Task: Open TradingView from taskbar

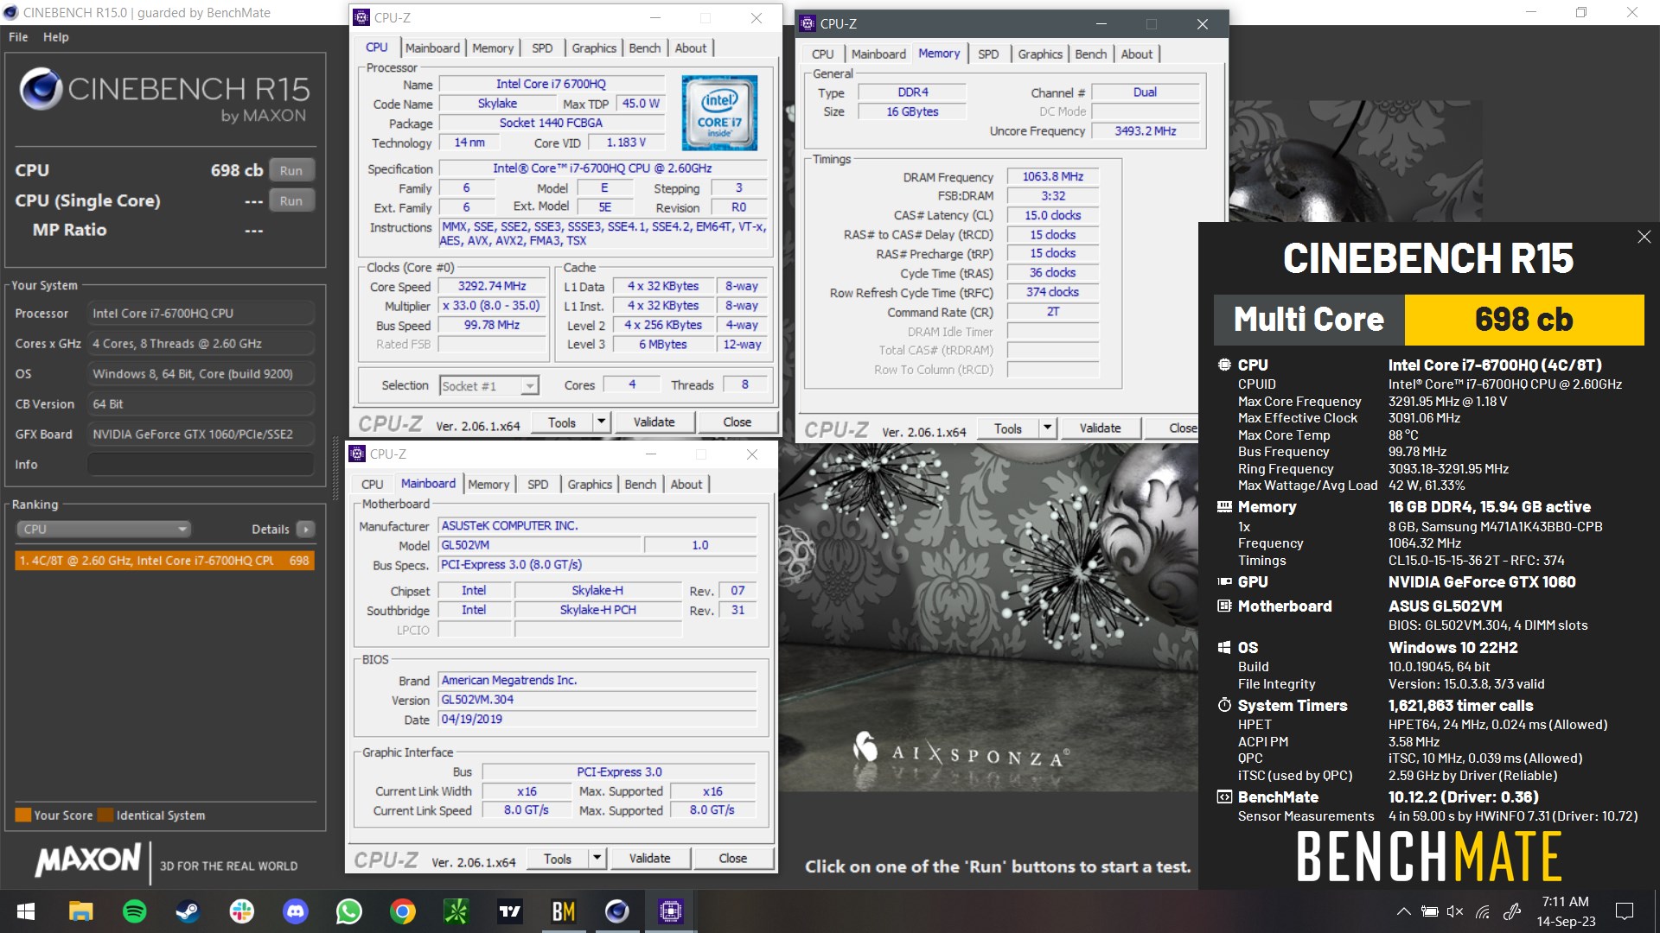Action: point(510,911)
